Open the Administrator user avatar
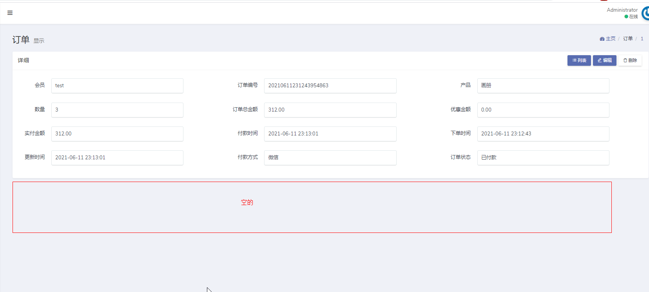The height and width of the screenshot is (292, 649). [645, 13]
